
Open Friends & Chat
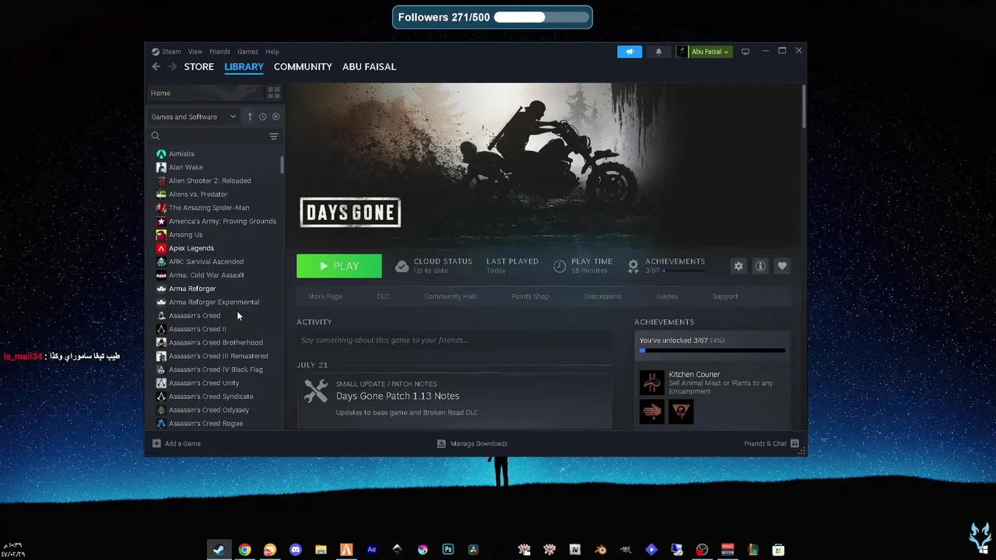(771, 443)
